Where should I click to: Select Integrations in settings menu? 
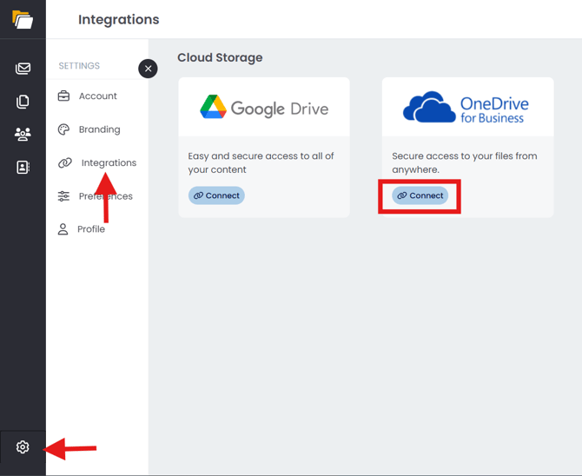(109, 162)
